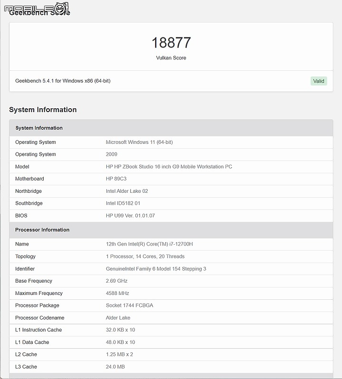
Task: Click 'GenuineIntel Family 6 Model 154 Stepping 3'
Action: point(156,269)
